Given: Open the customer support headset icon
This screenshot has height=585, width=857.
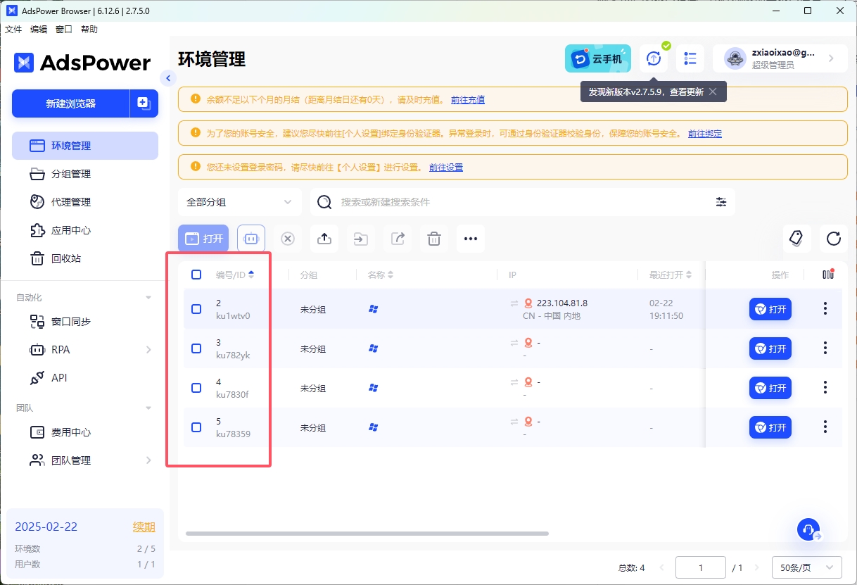Looking at the screenshot, I should pyautogui.click(x=808, y=529).
